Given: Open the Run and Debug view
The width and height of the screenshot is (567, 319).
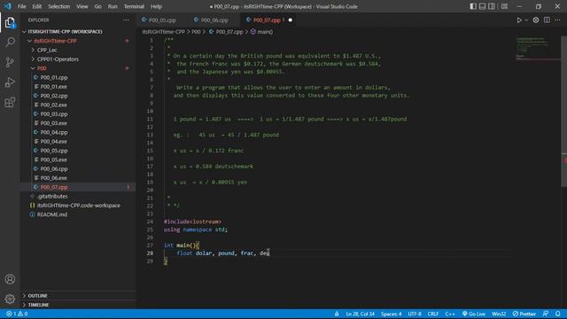Looking at the screenshot, I should (x=10, y=82).
